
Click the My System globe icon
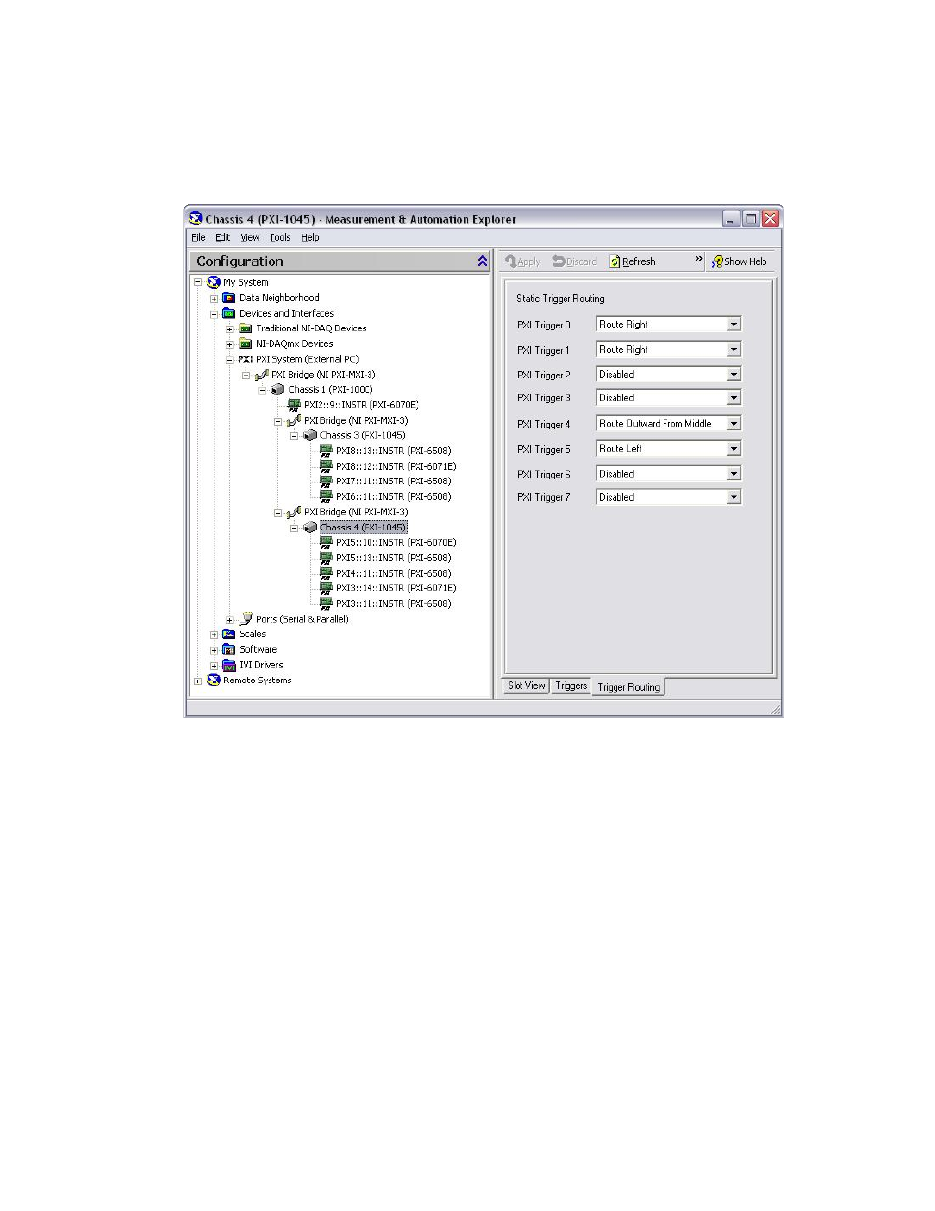(x=214, y=282)
